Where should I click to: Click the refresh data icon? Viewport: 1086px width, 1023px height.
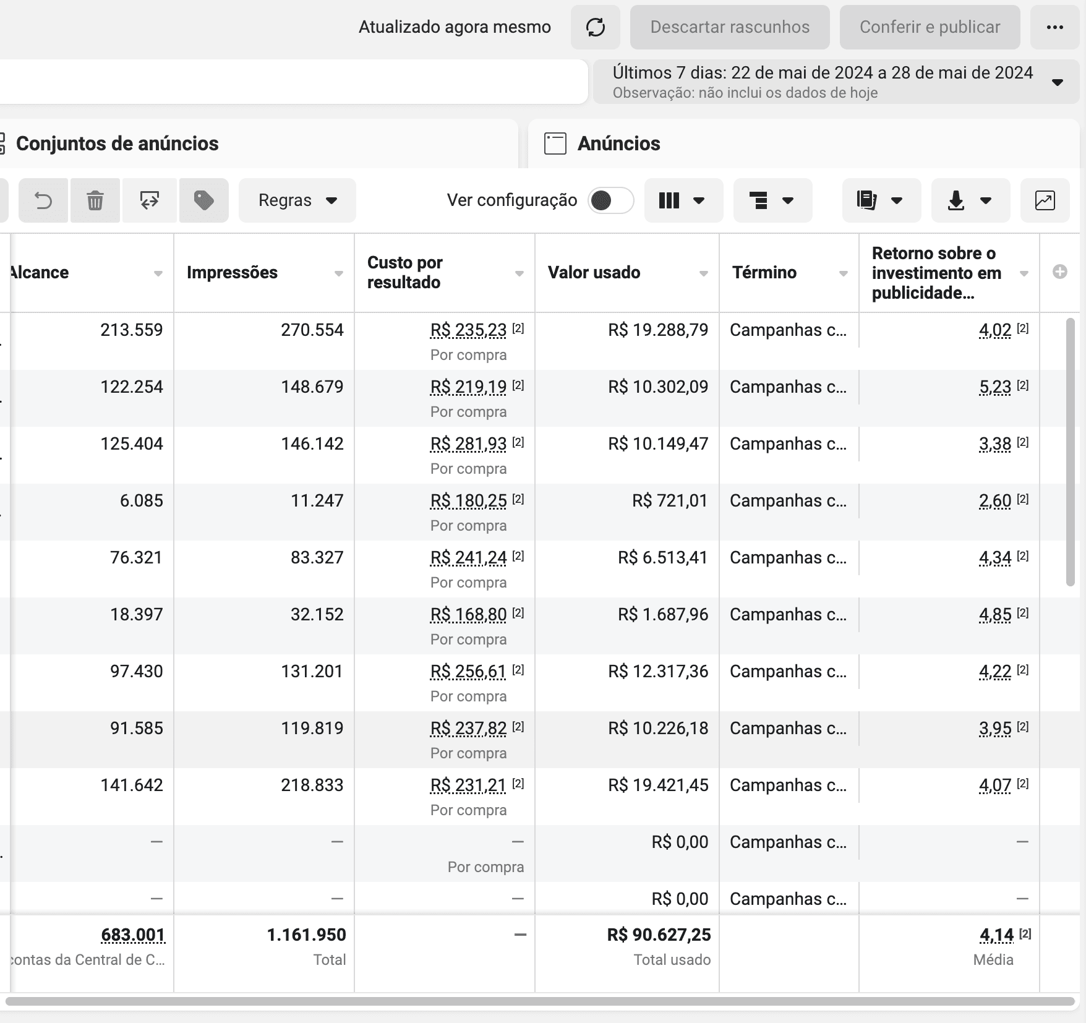596,27
